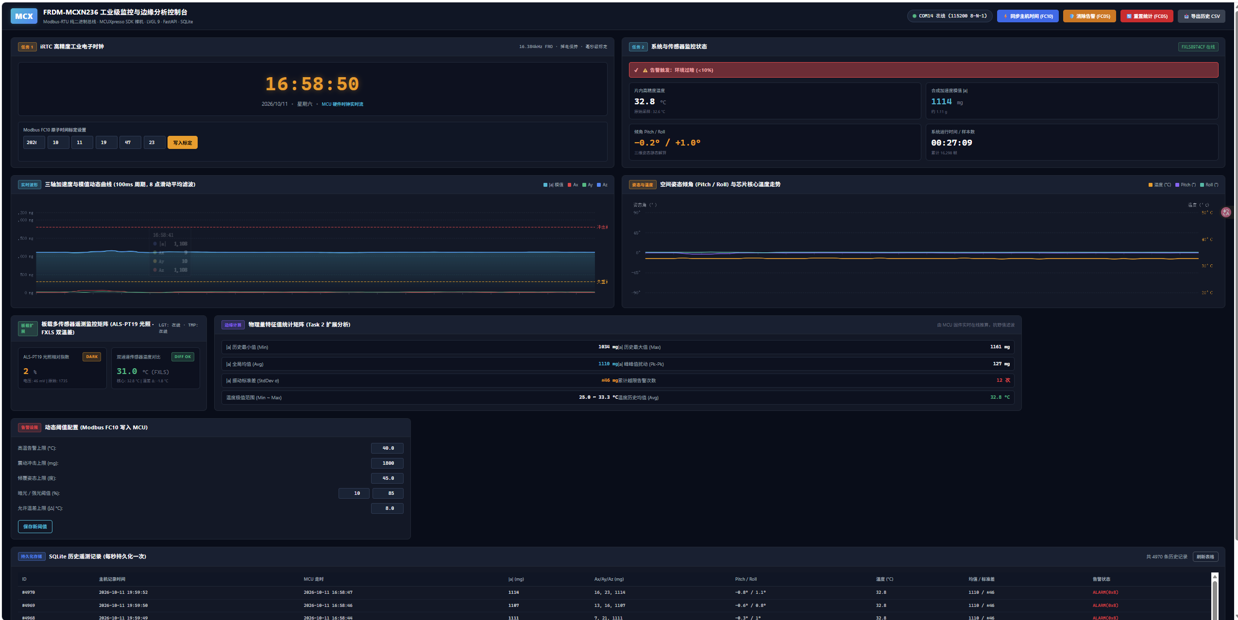Toggle the |a| 模值 legend series

[553, 185]
